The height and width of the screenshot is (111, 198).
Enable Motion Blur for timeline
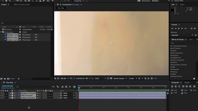pyautogui.click(x=70, y=87)
